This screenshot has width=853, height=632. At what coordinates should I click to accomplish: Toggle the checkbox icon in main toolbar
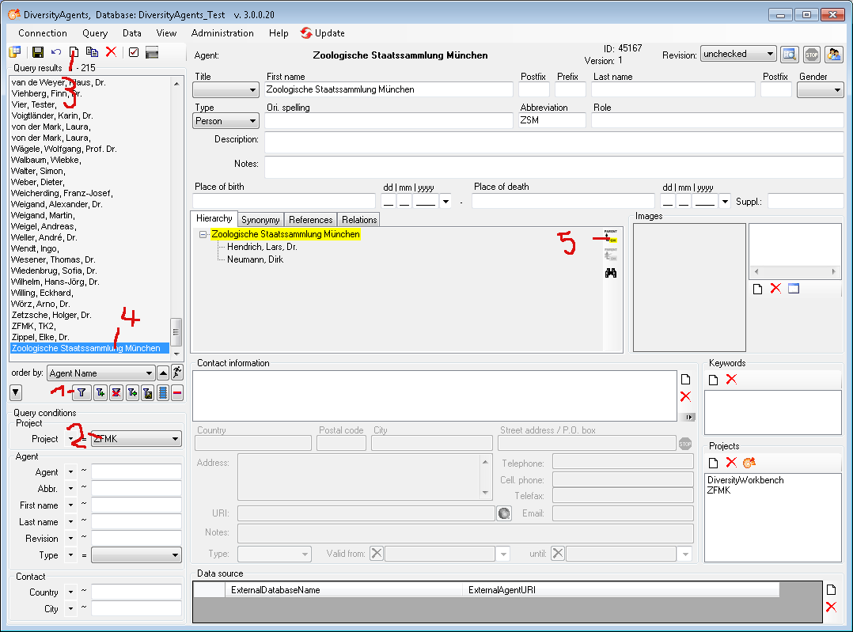pyautogui.click(x=134, y=52)
